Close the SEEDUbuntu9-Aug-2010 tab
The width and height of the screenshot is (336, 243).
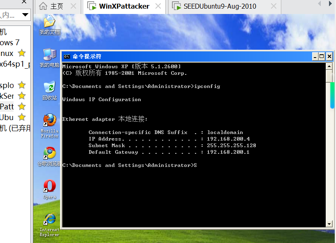(273, 6)
